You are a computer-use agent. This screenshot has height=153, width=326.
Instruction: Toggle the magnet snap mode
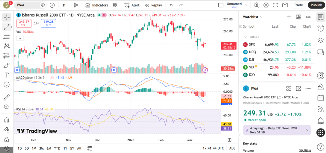click(x=6, y=120)
